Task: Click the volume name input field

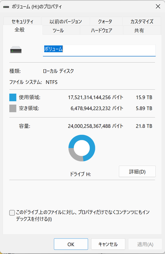Action: point(99,50)
